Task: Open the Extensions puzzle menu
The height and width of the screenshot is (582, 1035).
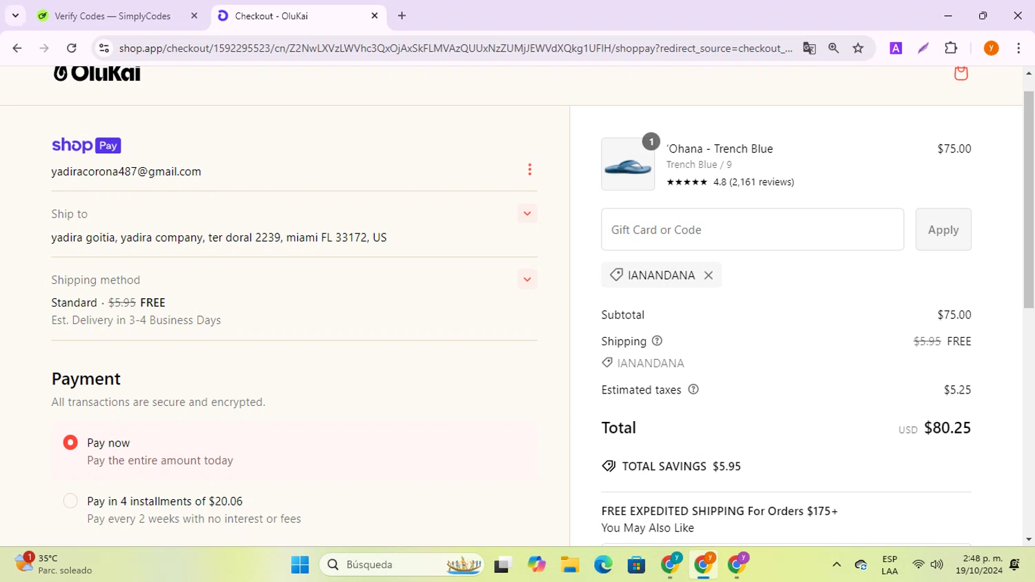Action: pyautogui.click(x=951, y=48)
